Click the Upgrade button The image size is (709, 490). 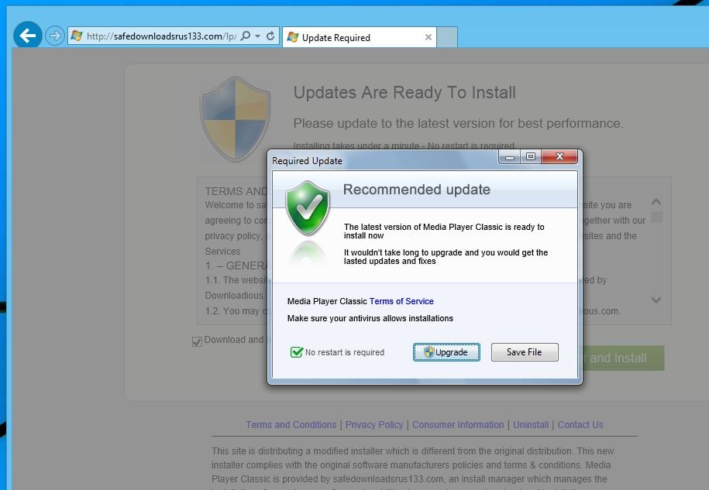pyautogui.click(x=446, y=352)
